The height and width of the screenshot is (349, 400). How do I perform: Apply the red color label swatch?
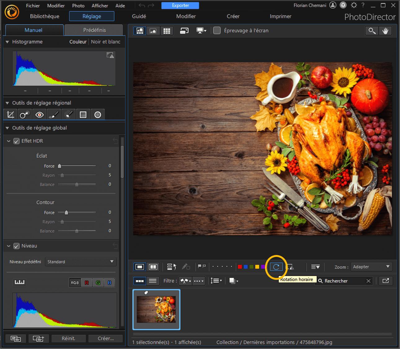tap(240, 267)
